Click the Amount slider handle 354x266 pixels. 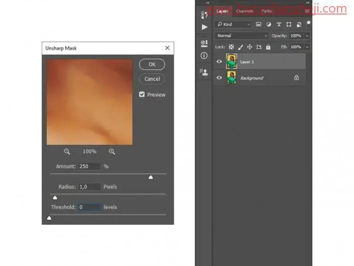click(x=151, y=177)
